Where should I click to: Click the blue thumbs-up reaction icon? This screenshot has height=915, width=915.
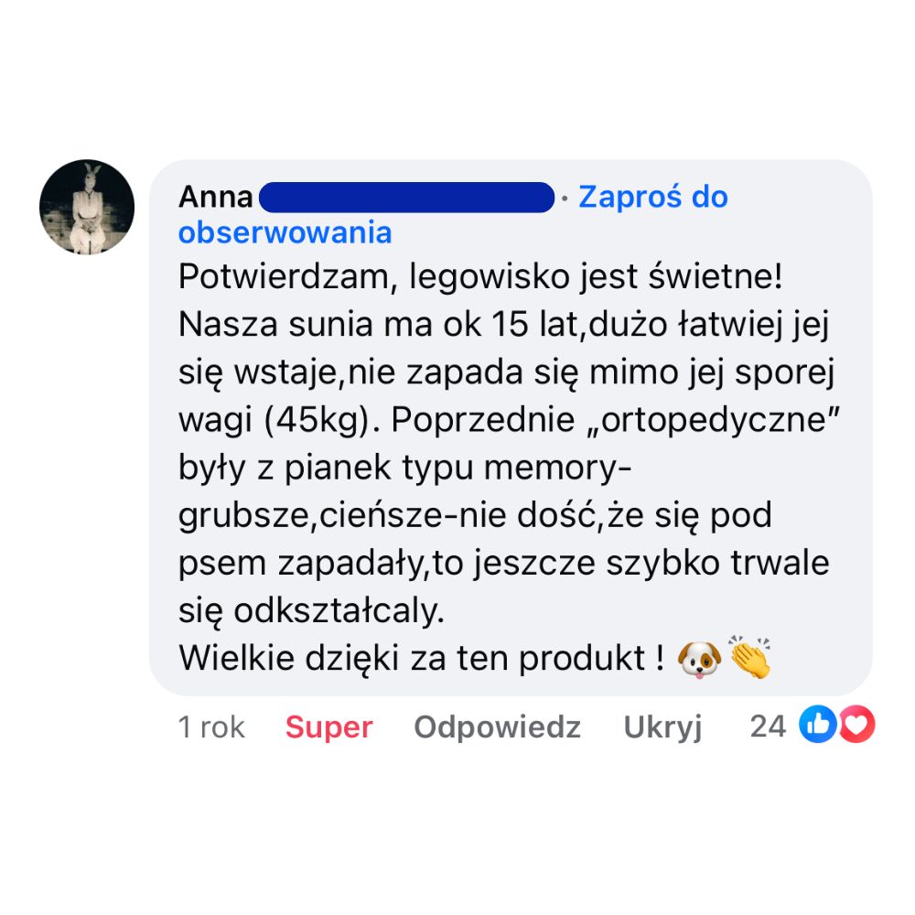tap(817, 724)
